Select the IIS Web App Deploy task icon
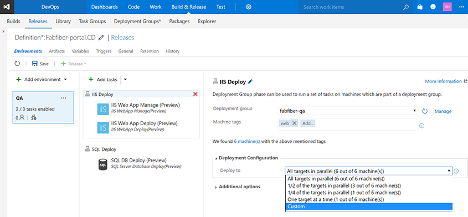 coord(103,127)
